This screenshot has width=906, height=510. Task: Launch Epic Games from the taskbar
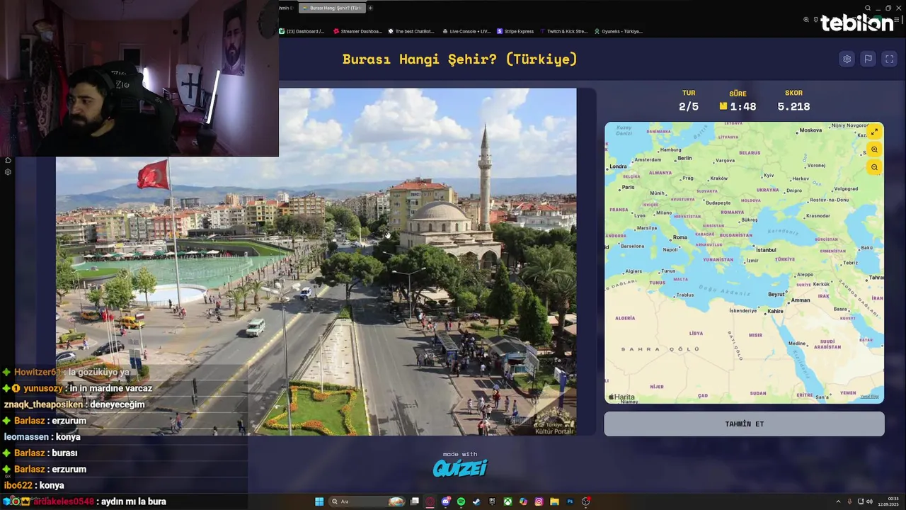pyautogui.click(x=493, y=501)
